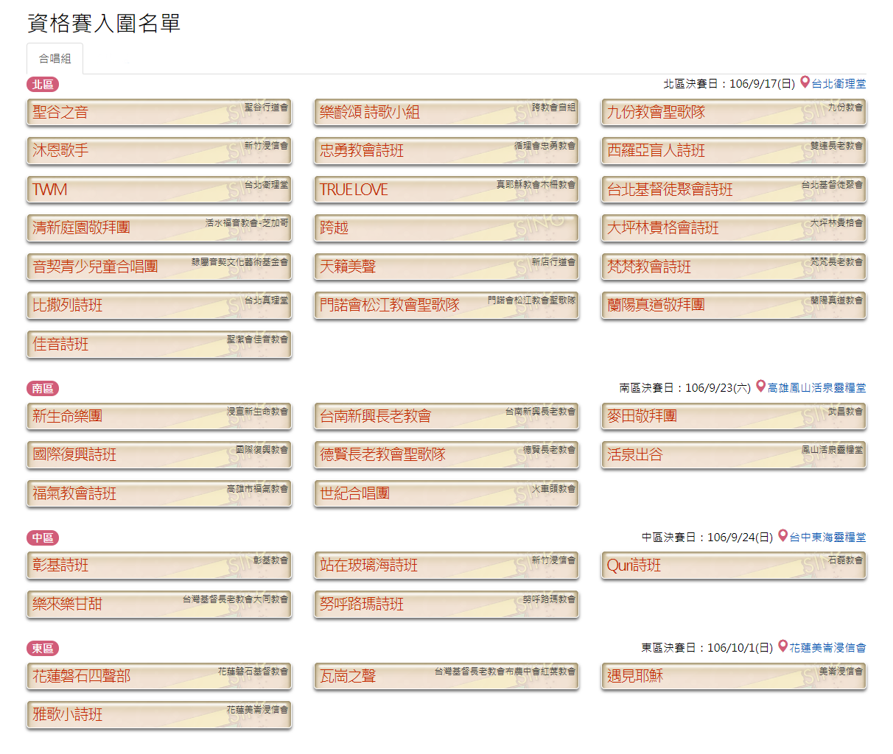The image size is (893, 754).
Task: Click the 沐恩歌手 group card
Action: click(159, 151)
